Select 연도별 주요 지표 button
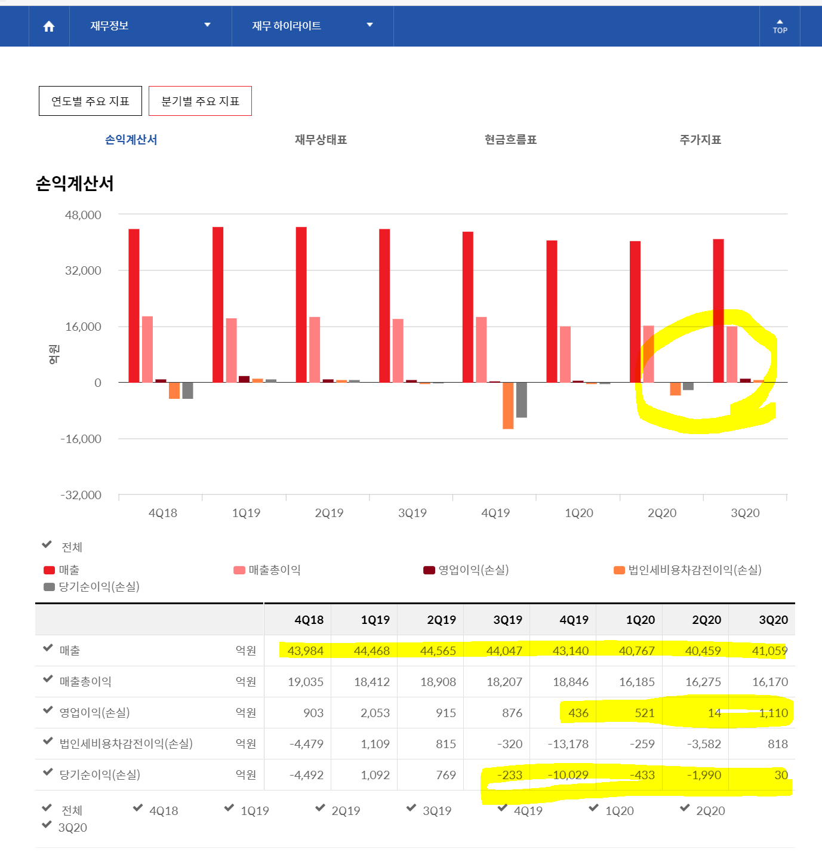This screenshot has width=822, height=852. click(90, 101)
